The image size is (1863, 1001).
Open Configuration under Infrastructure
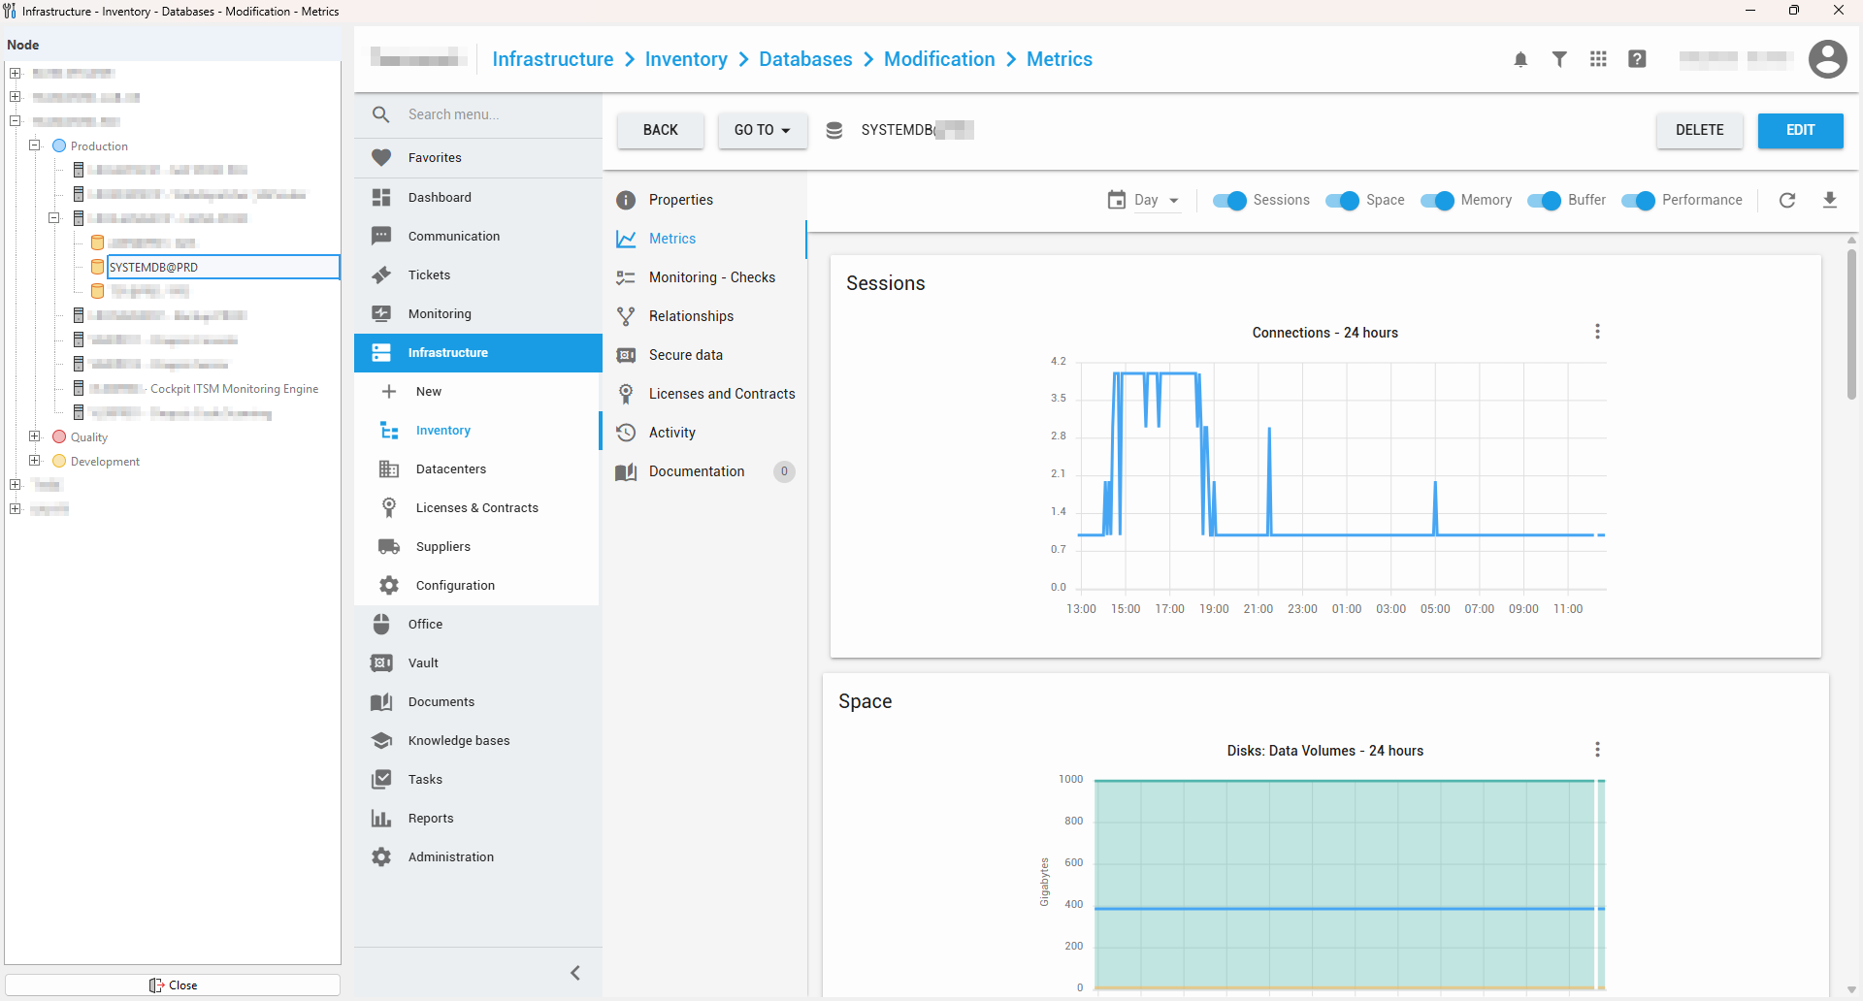(478, 585)
